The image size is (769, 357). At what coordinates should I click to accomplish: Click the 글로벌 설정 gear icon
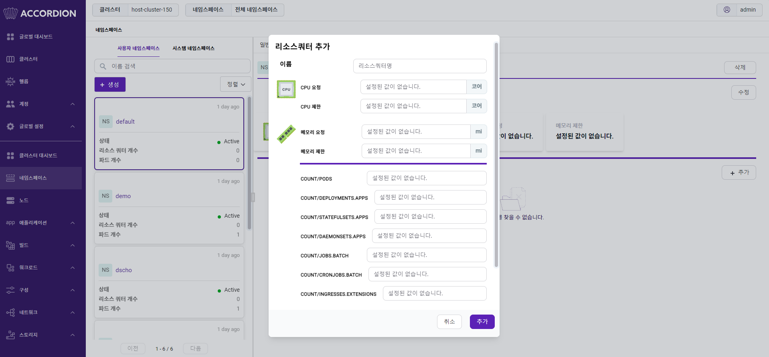(10, 126)
